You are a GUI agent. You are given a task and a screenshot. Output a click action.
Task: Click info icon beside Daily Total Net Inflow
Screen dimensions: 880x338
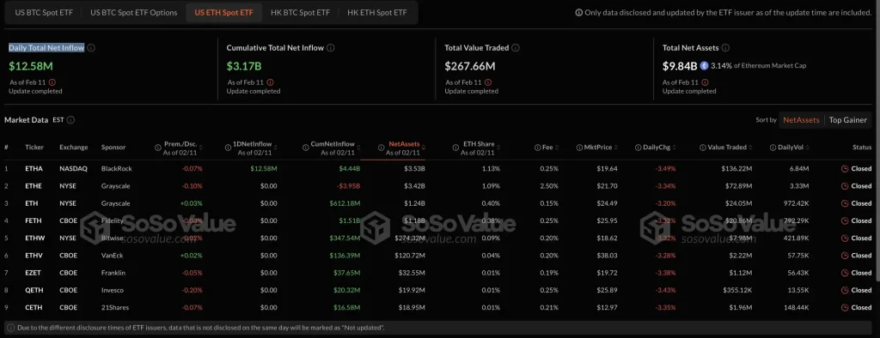click(x=91, y=48)
